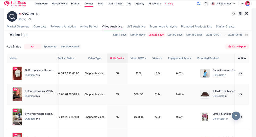This screenshot has height=137, width=256.
Task: Open the Product menu
Action: (76, 3)
